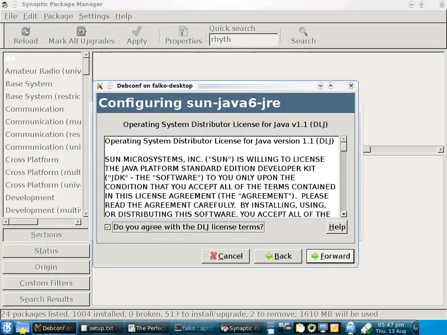This screenshot has height=335, width=447.
Task: Close the Debconf on falko-desktop dialog
Action: (x=351, y=85)
